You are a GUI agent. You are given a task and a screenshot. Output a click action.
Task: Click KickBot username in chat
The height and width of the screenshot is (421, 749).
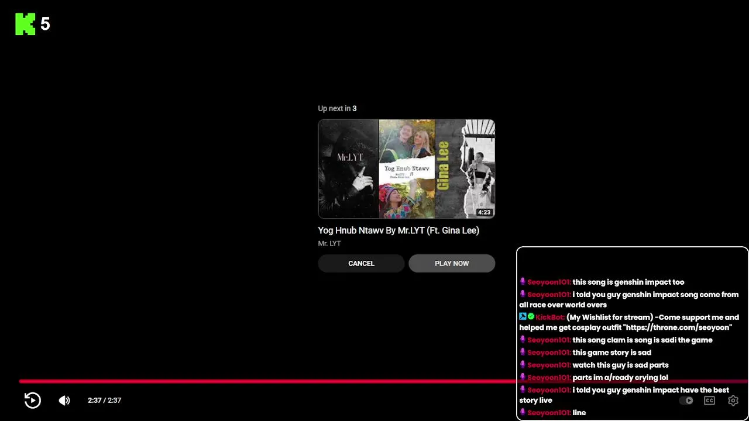click(x=550, y=318)
